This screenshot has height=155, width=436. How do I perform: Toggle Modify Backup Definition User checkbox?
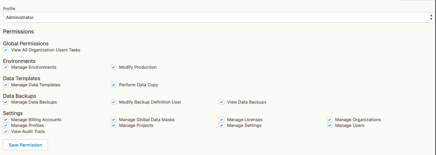coord(114,102)
